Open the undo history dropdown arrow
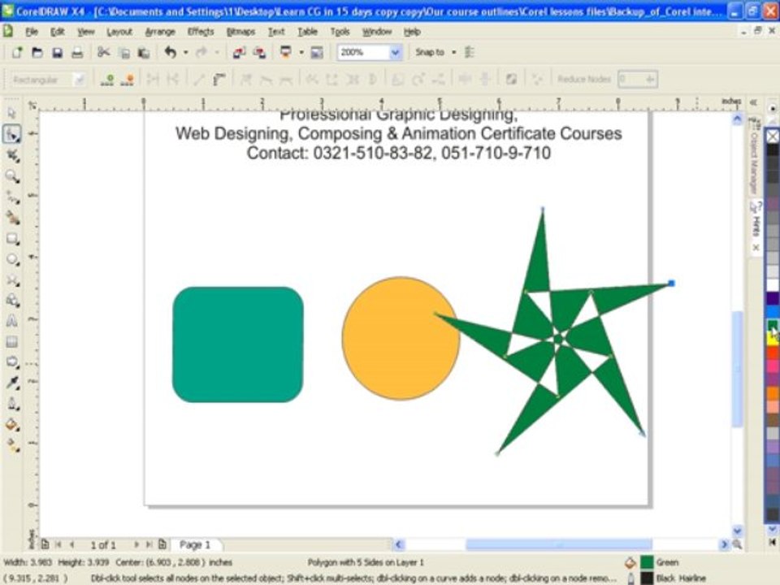The image size is (780, 585). point(185,52)
